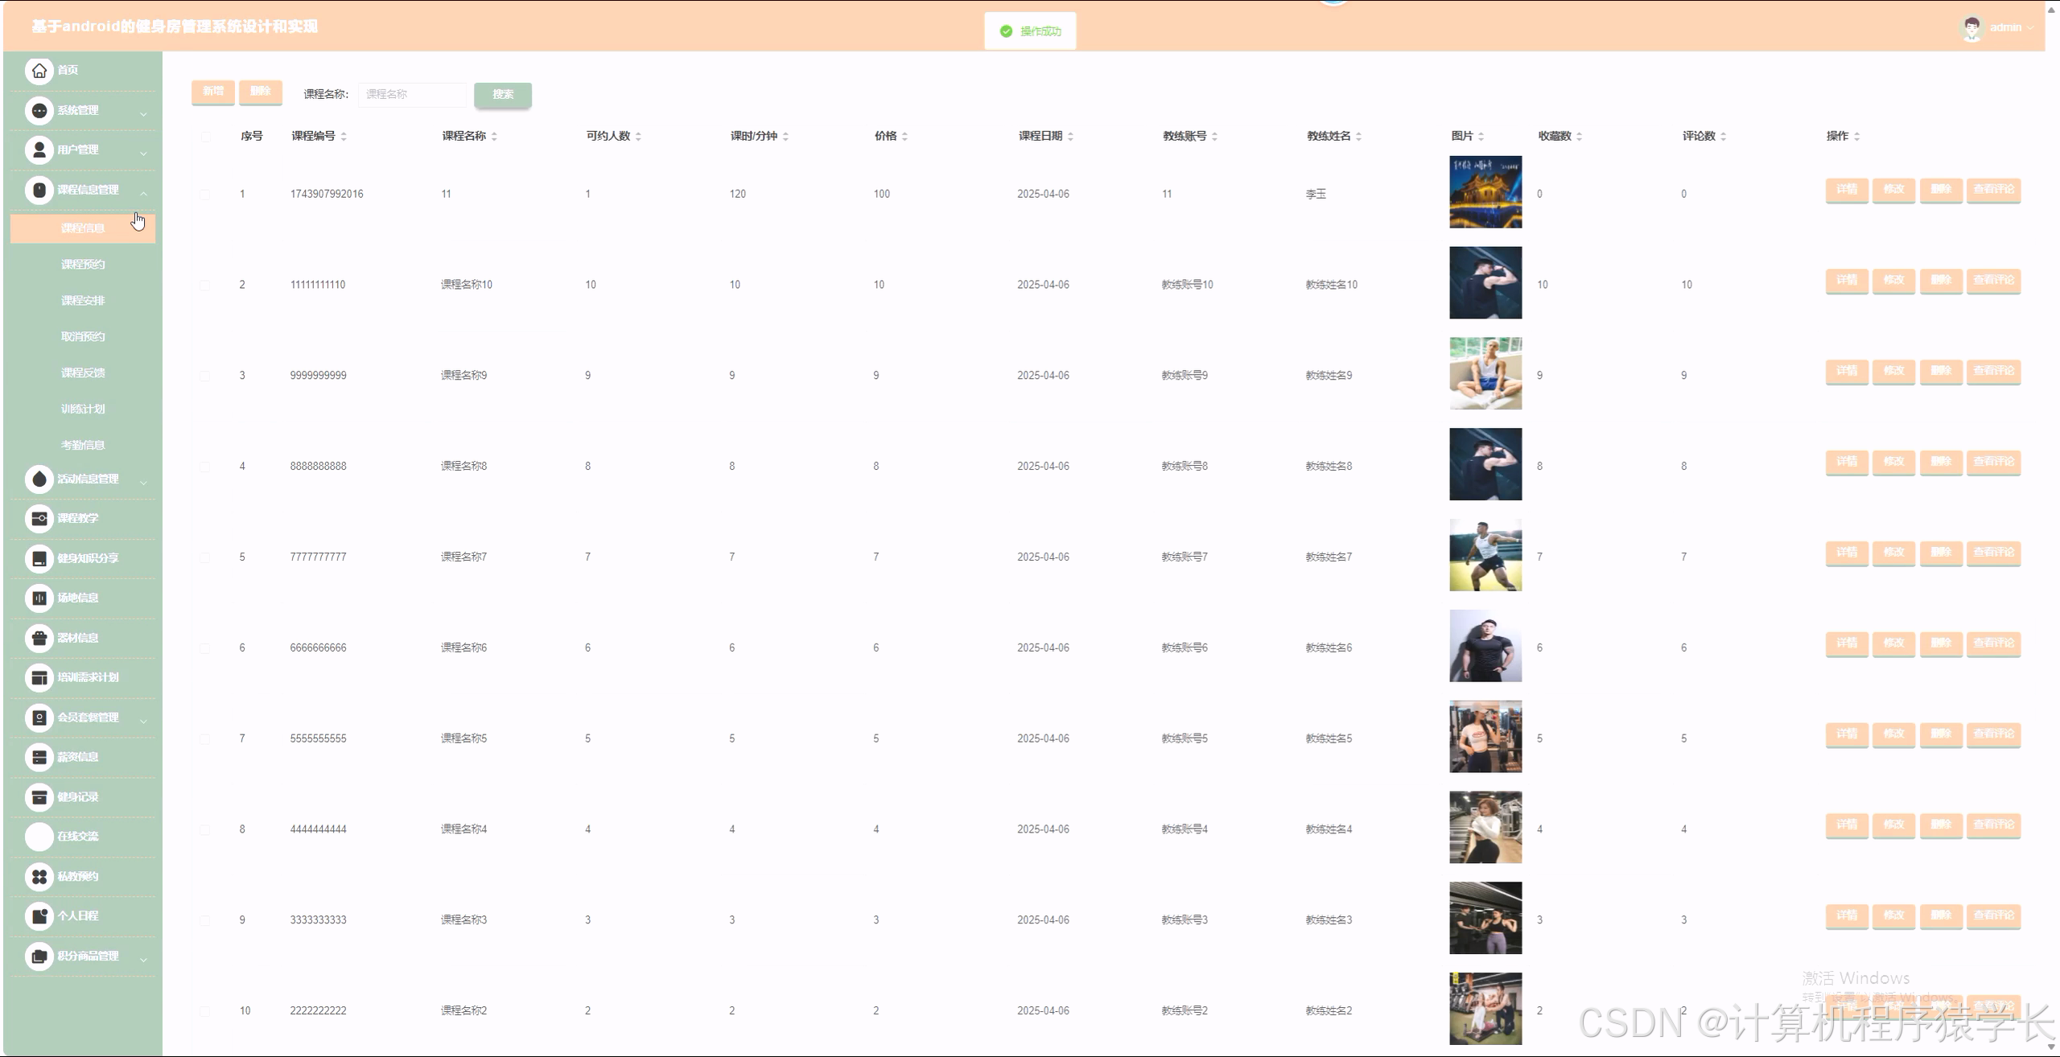Click the 健身知识分享 icon
Image resolution: width=2060 pixels, height=1057 pixels.
(39, 558)
